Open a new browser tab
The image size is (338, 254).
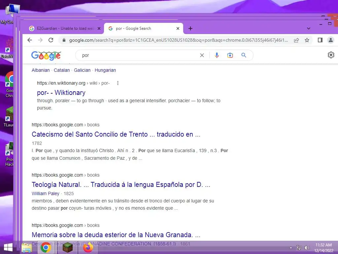pos(190,28)
